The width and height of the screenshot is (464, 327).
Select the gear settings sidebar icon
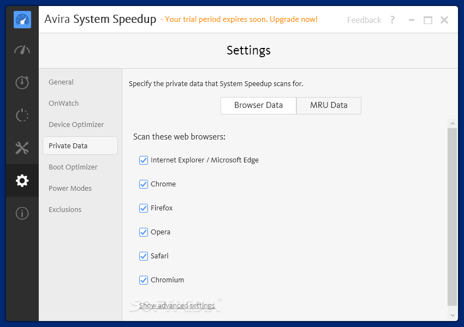point(22,180)
